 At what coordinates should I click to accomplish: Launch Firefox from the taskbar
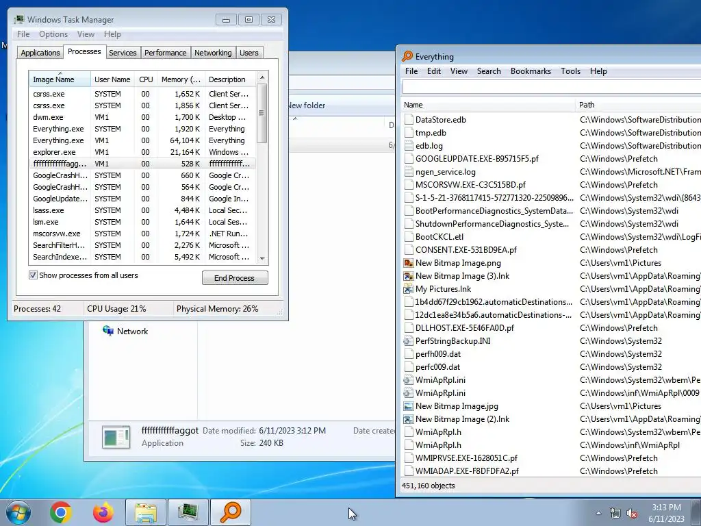coord(103,512)
